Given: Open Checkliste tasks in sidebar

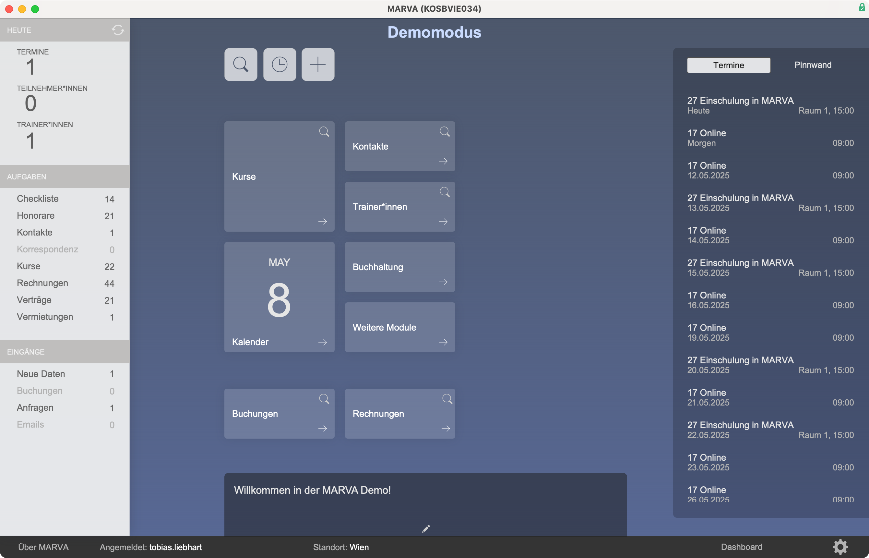Looking at the screenshot, I should (38, 199).
